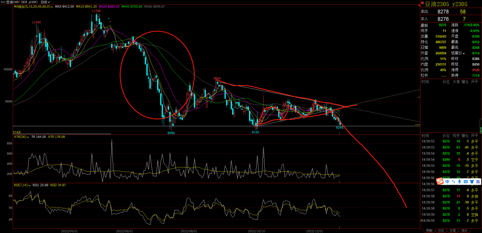This screenshot has width=482, height=233.
Task: Open the Sogou toolbox grid icon
Action: coord(478,181)
